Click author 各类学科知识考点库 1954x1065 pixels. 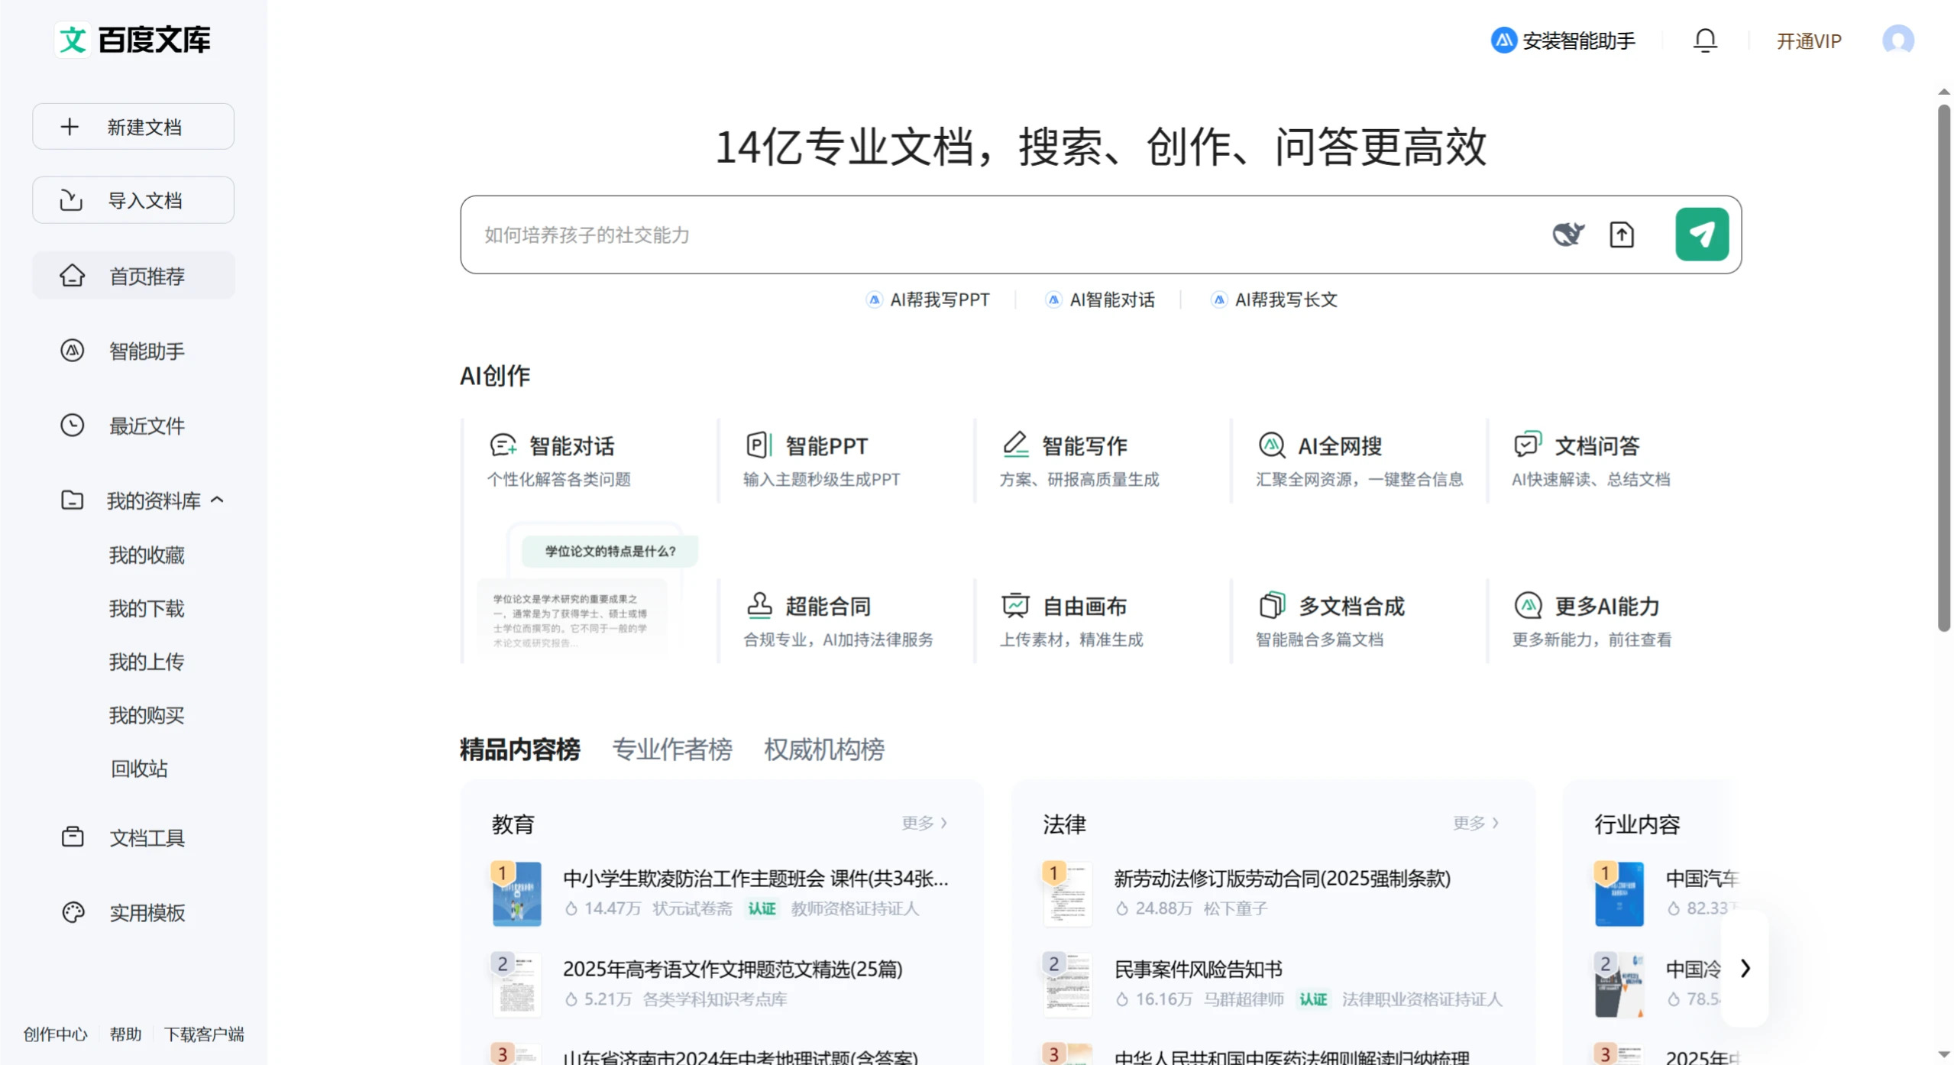714,999
